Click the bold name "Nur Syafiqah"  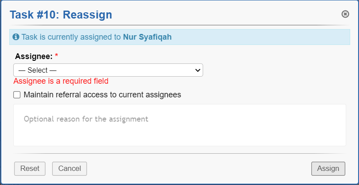147,37
